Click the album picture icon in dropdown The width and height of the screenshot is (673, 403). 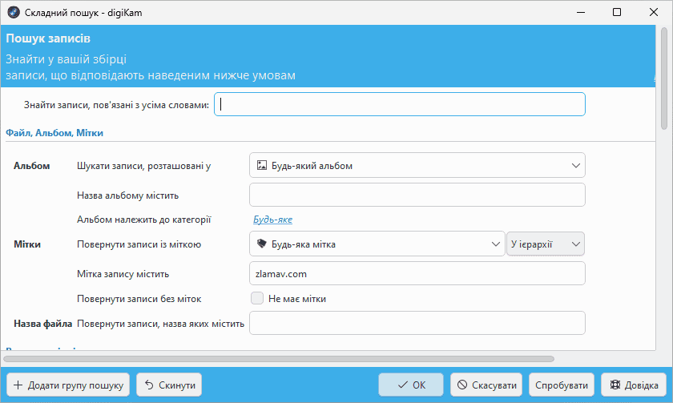261,166
